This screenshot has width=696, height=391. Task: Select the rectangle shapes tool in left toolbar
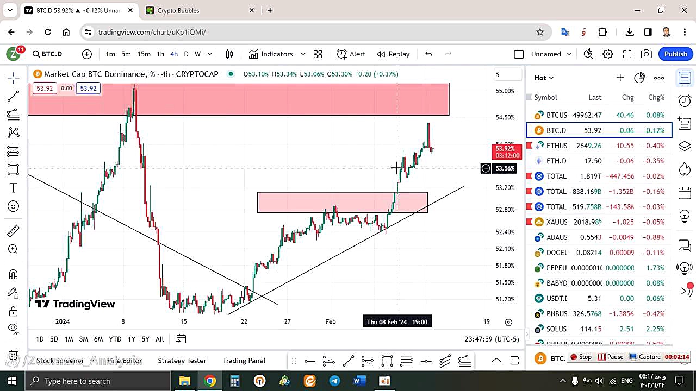(14, 169)
